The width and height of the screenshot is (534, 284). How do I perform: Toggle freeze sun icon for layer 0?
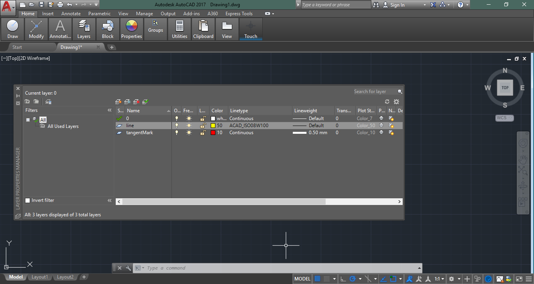click(189, 119)
